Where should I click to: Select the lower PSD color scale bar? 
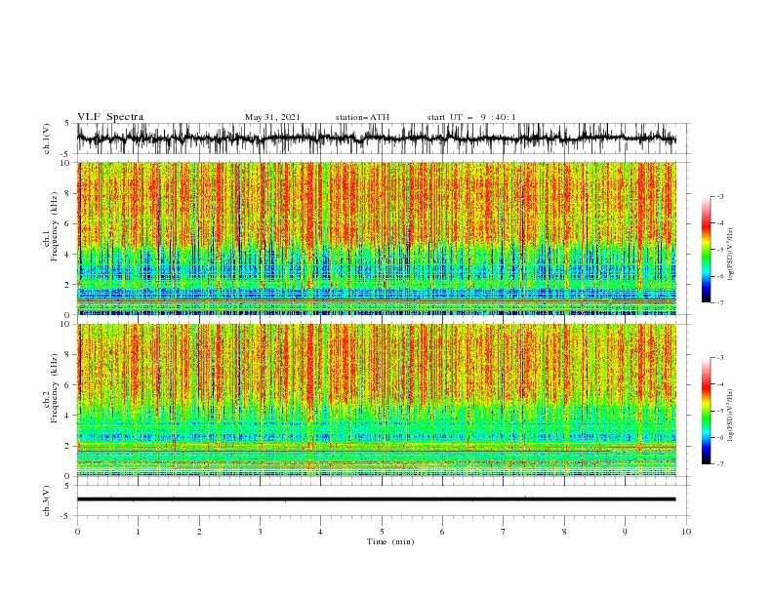tap(707, 411)
